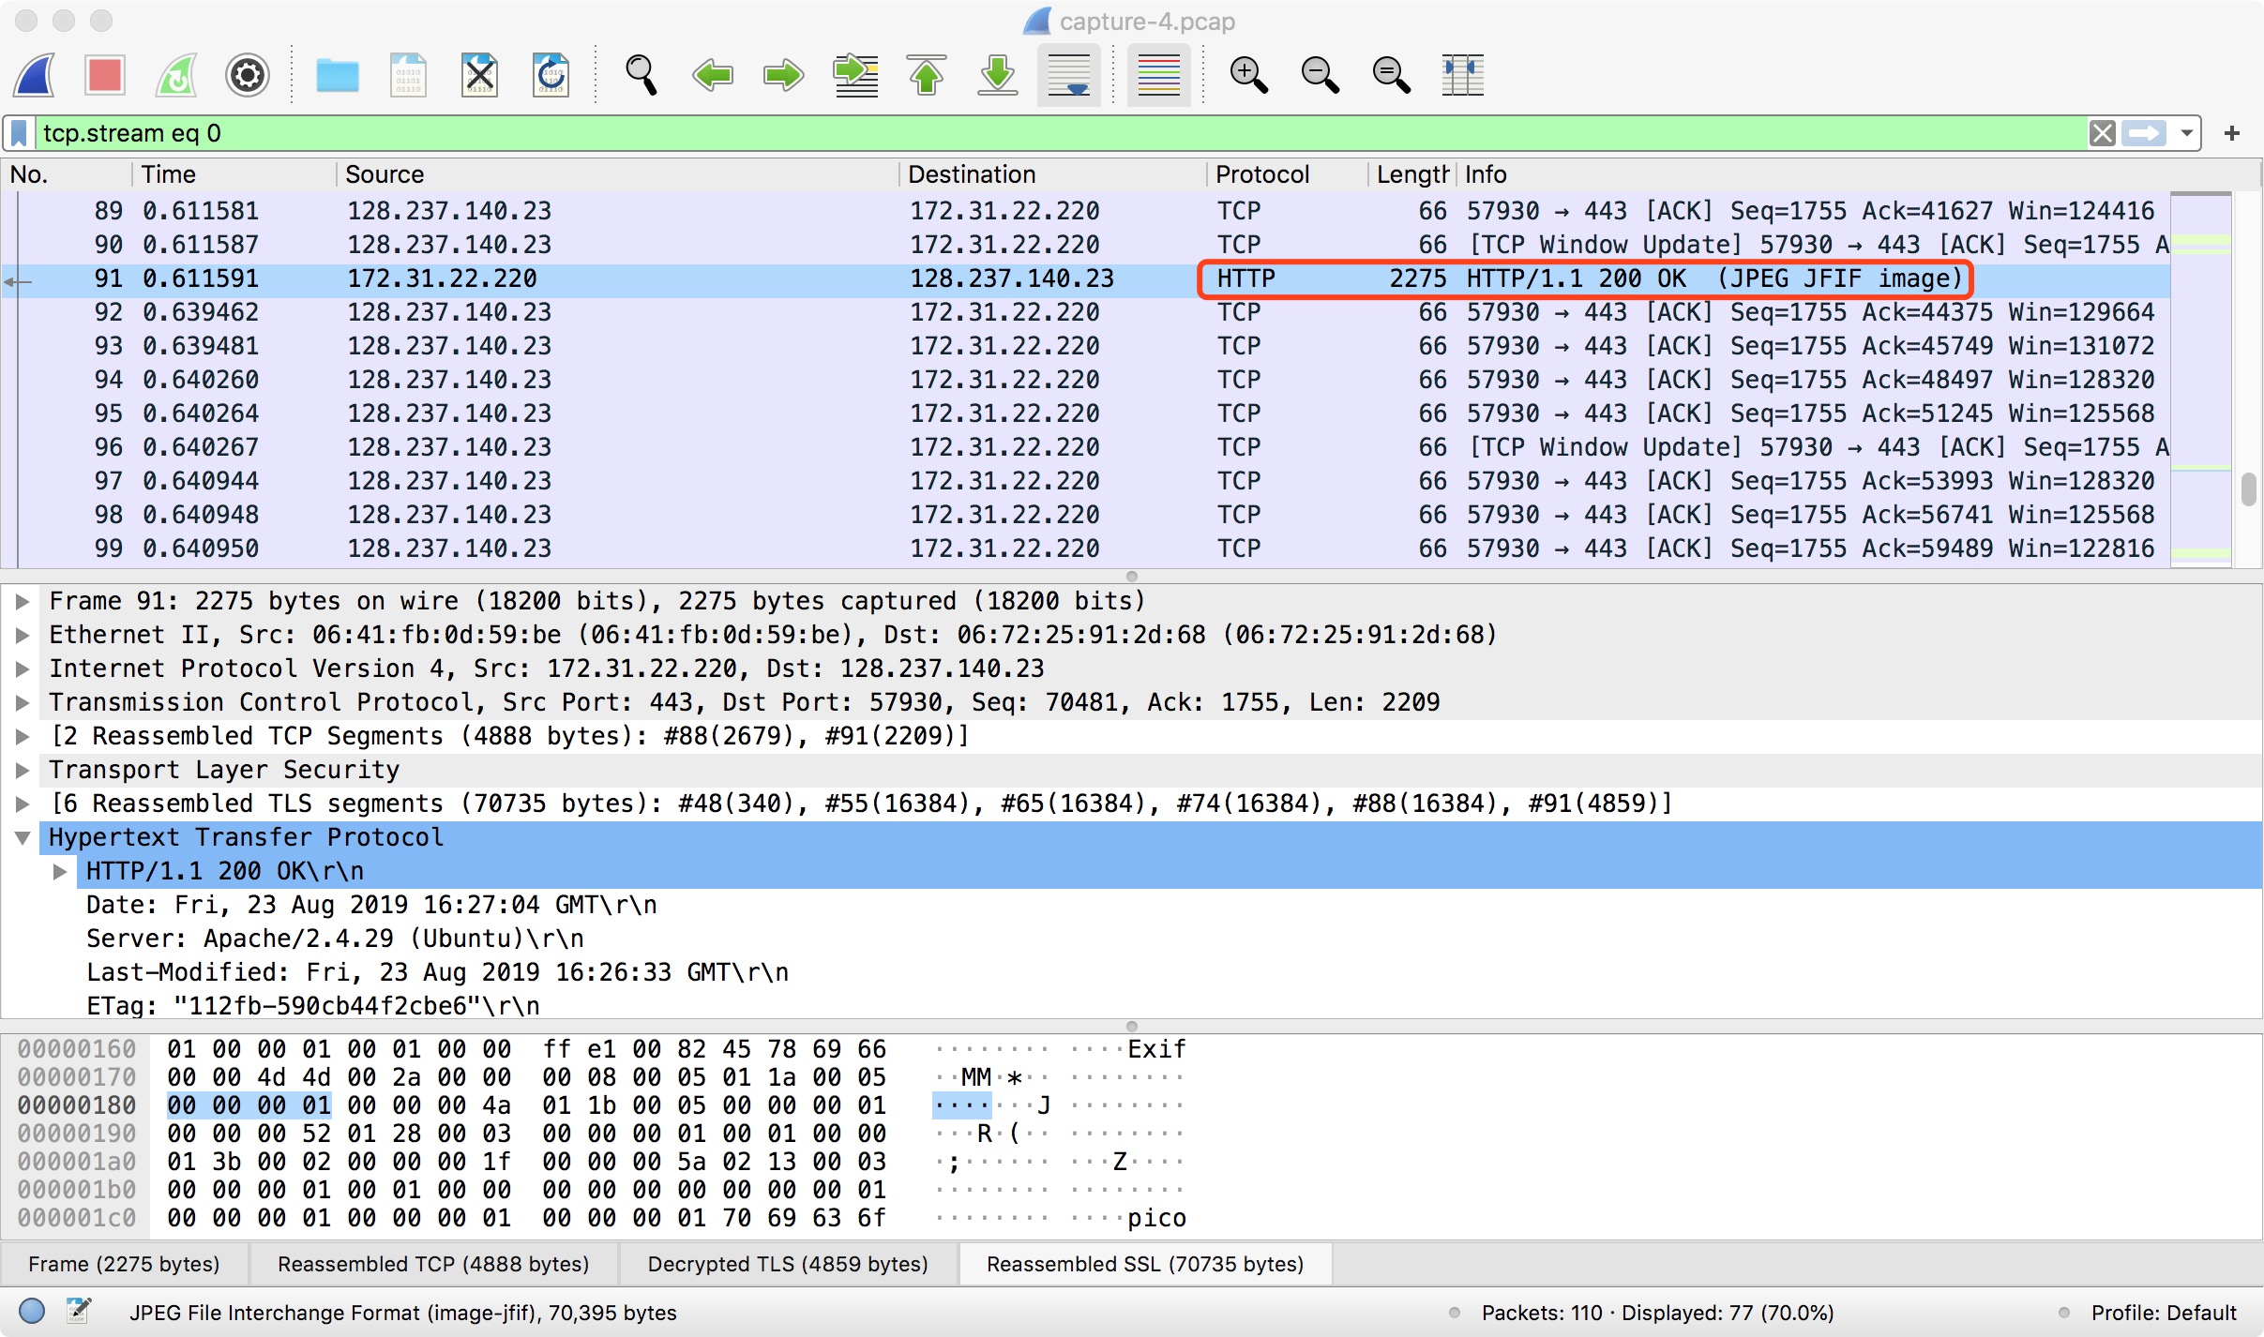Select the ETag header line
Image resolution: width=2264 pixels, height=1337 pixels.
[313, 1006]
